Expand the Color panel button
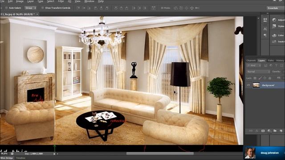This screenshot has height=160, width=285. 278,35
